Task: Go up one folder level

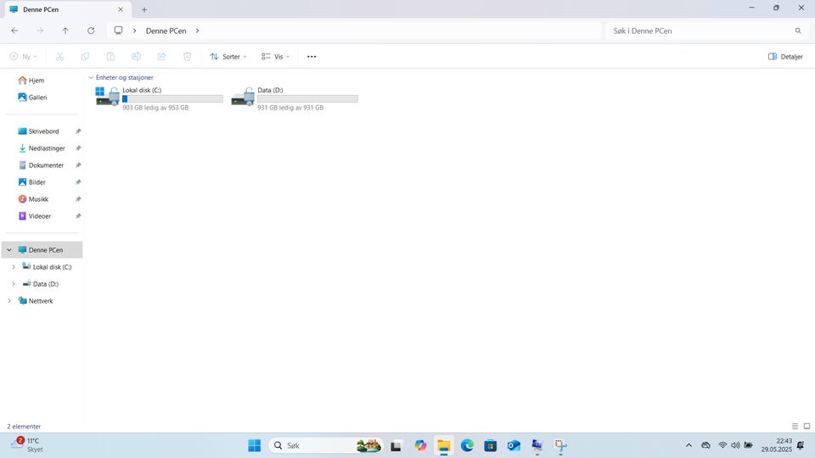Action: 65,31
